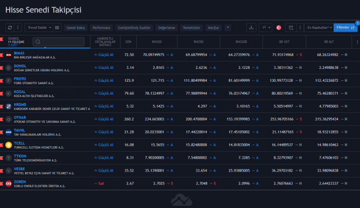Click the ZOREN company logo
Viewport: 360px width, 208px height.
(x=9, y=184)
